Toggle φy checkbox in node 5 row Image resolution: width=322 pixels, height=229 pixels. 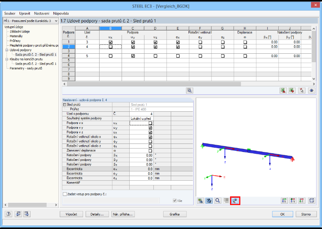200,56
